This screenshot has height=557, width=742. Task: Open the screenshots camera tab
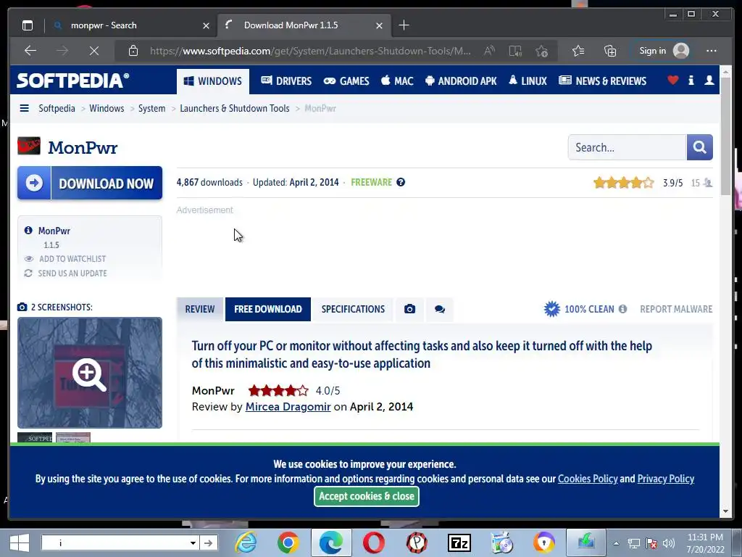tap(410, 309)
